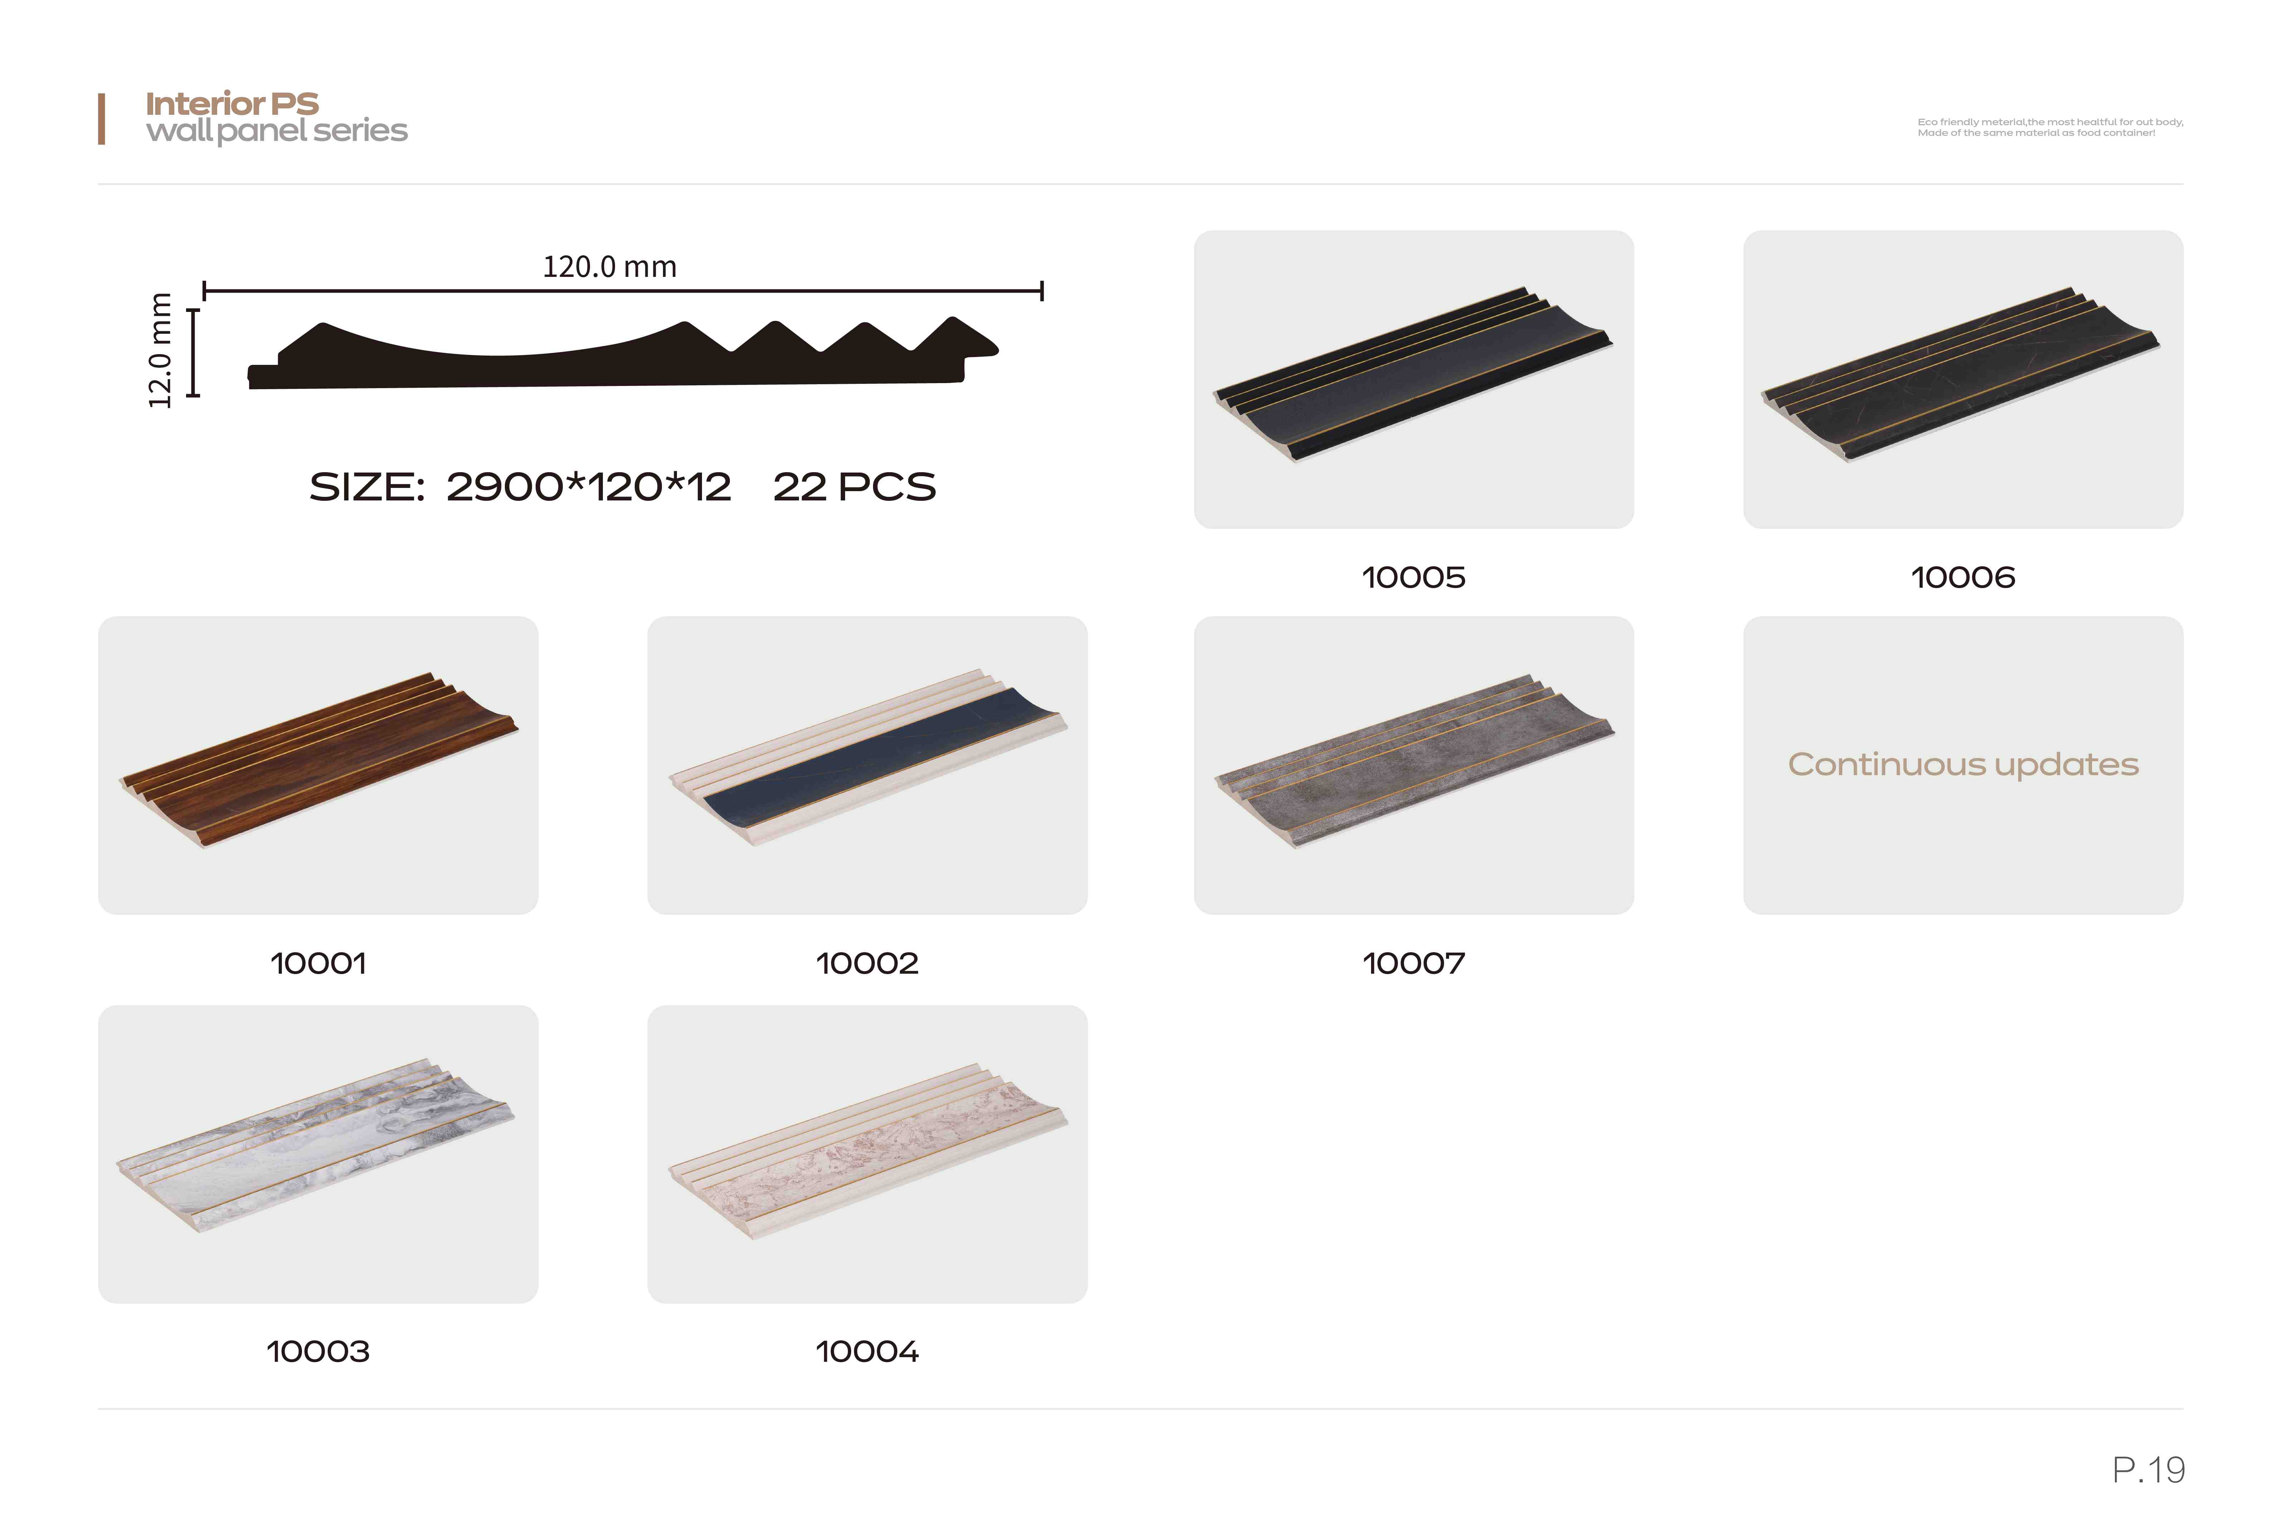Image resolution: width=2282 pixels, height=1521 pixels.
Task: Click the 10004 product code label
Action: click(x=867, y=1351)
